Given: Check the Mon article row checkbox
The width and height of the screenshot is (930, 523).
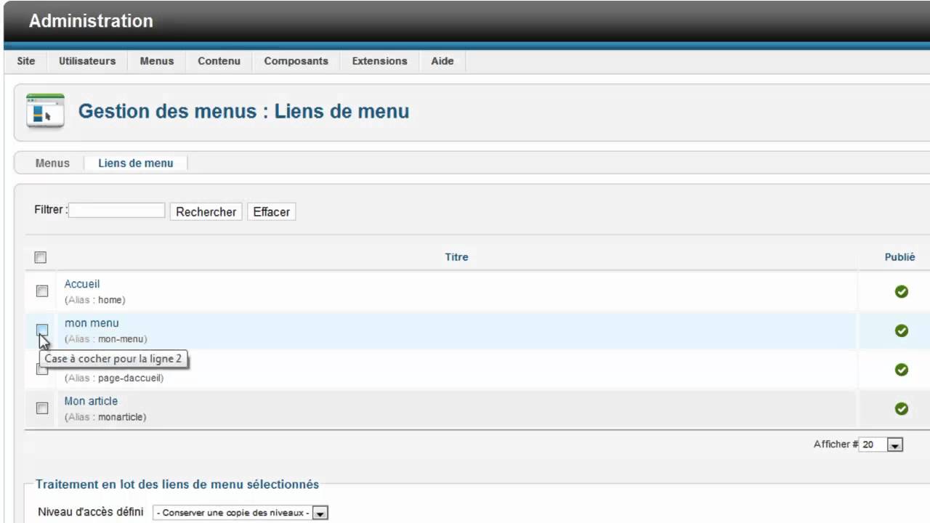Looking at the screenshot, I should coord(42,408).
